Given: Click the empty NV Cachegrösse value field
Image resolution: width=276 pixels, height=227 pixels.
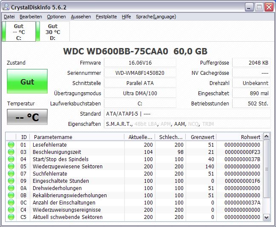Looking at the screenshot, I should pyautogui.click(x=251, y=73).
